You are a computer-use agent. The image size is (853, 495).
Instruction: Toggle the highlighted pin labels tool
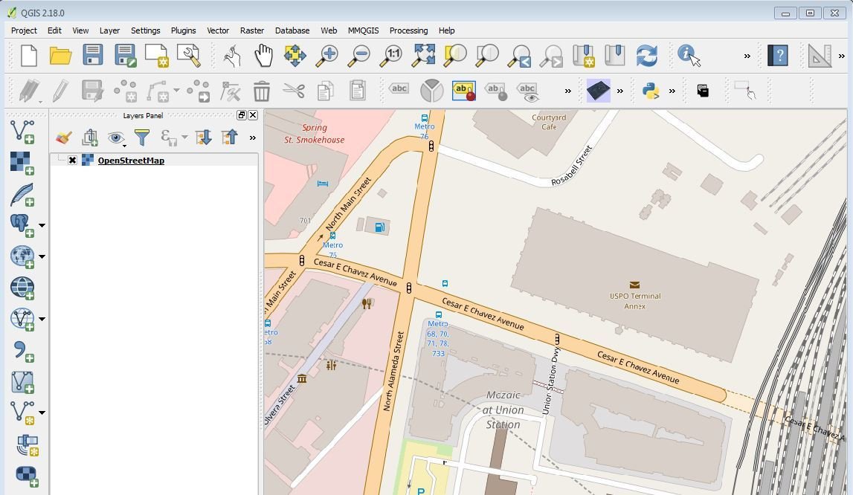click(464, 91)
